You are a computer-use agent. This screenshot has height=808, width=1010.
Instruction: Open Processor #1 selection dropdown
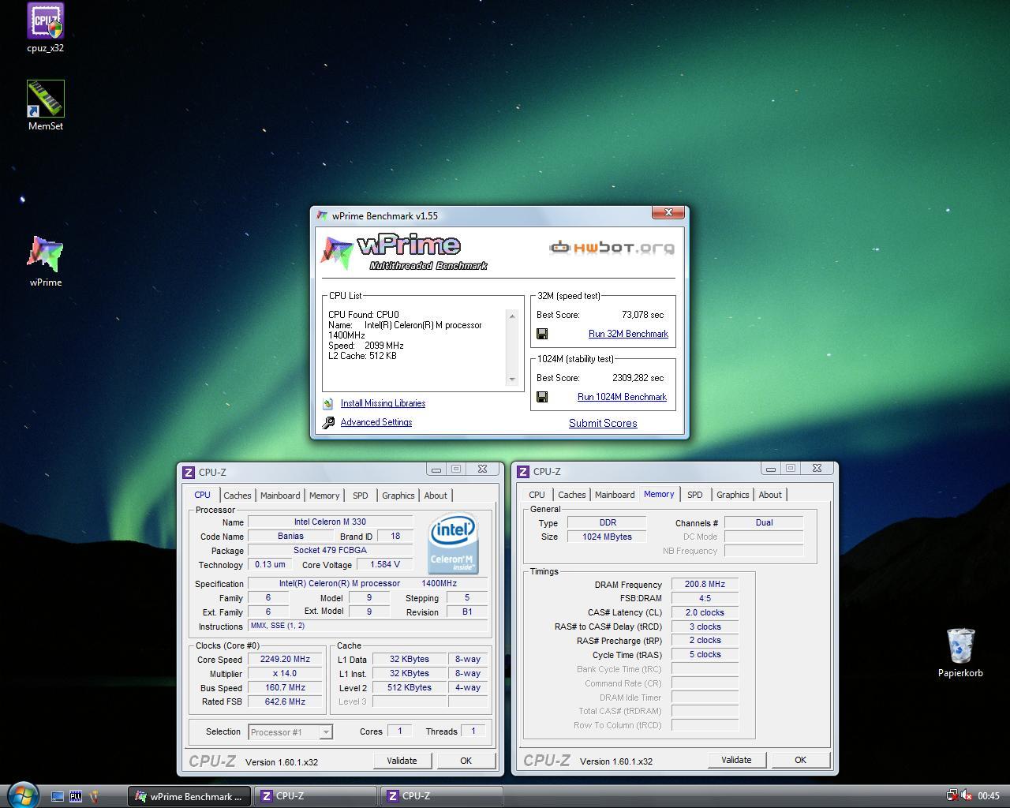coord(290,732)
